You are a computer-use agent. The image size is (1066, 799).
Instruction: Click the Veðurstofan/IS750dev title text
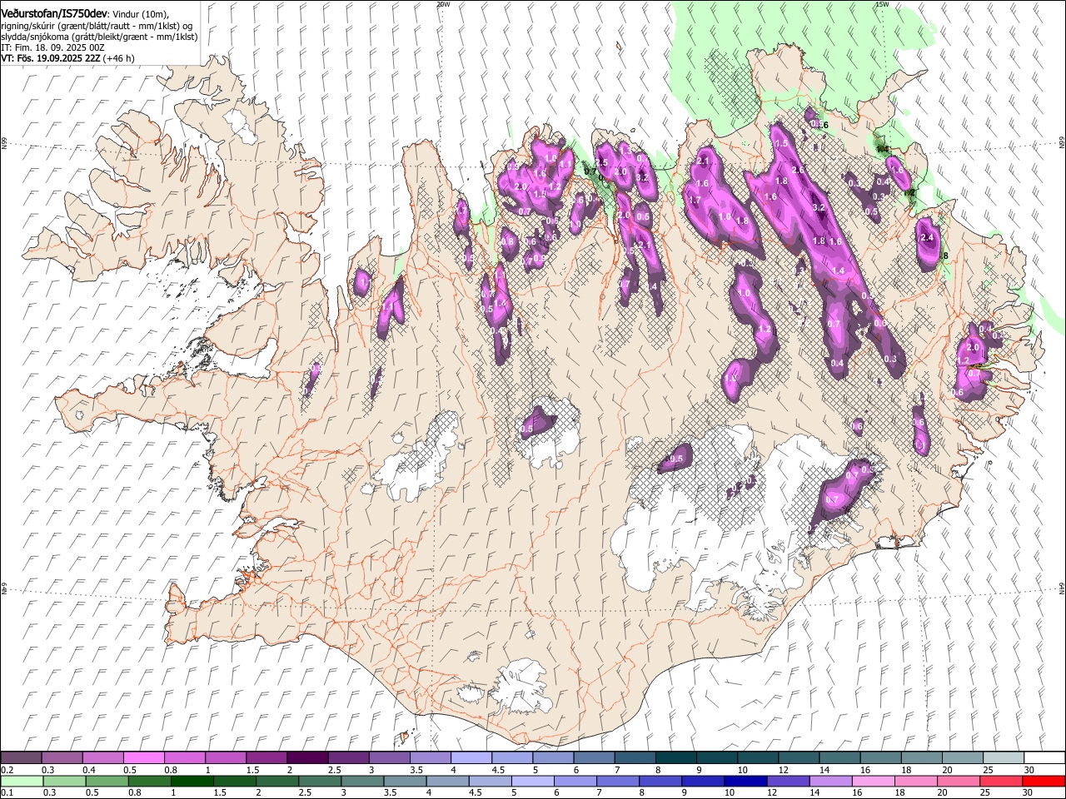pos(55,14)
